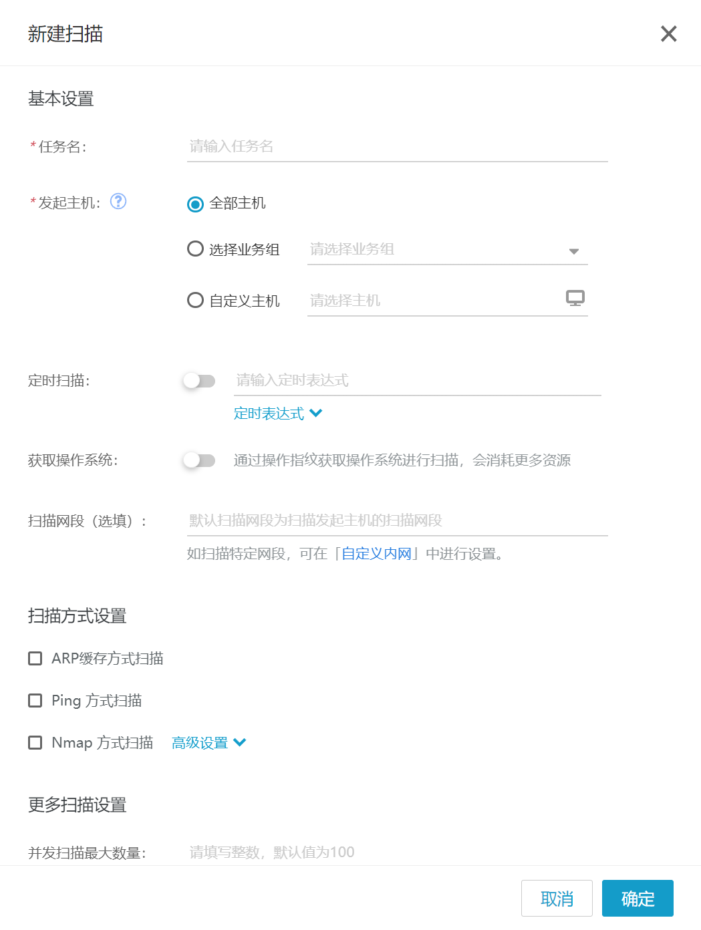Click the 取消 button
The width and height of the screenshot is (701, 930).
pos(557,899)
